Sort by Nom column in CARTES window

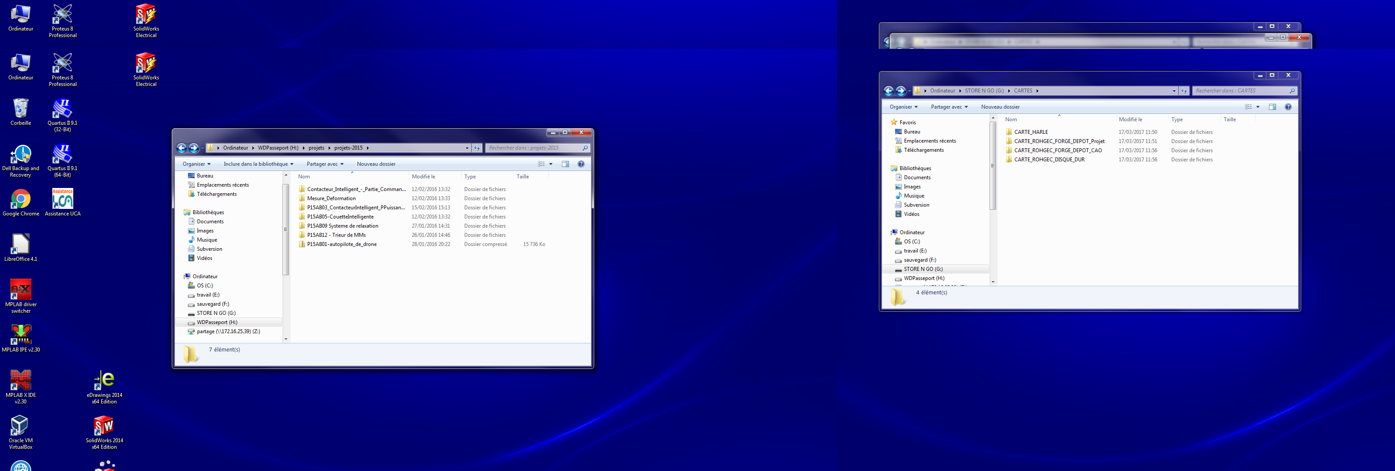(x=1058, y=120)
